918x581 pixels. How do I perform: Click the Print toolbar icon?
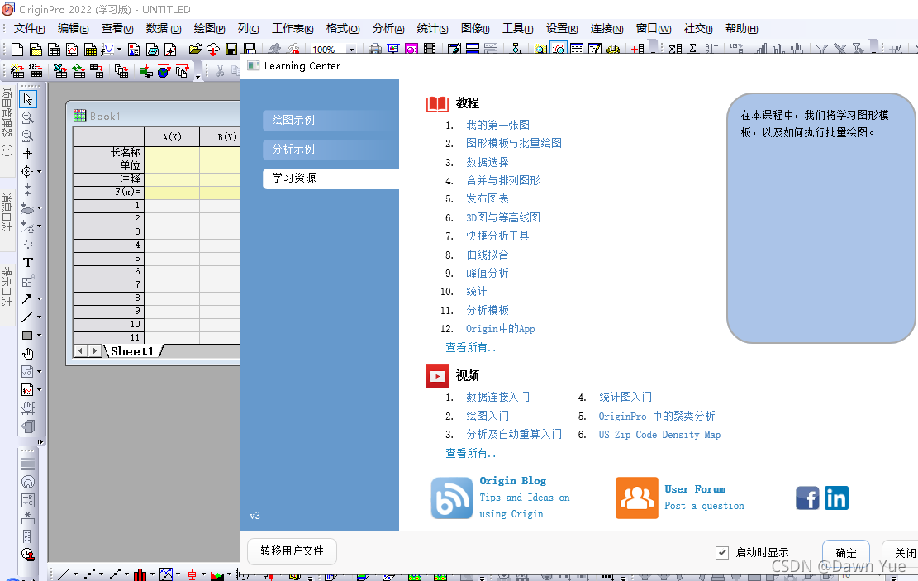374,49
